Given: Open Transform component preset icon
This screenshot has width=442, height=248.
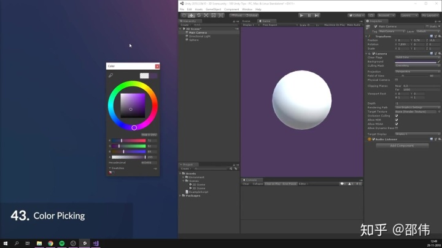Looking at the screenshot, I should coord(435,36).
